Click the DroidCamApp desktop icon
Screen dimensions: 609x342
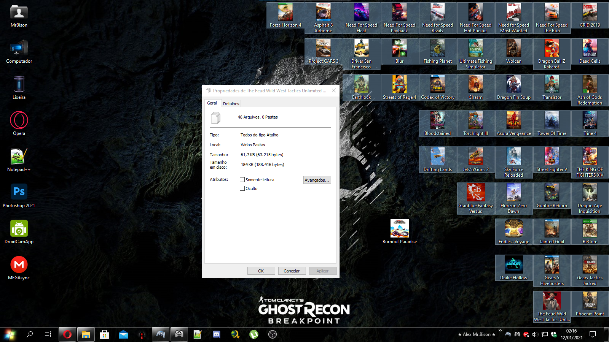pyautogui.click(x=19, y=232)
